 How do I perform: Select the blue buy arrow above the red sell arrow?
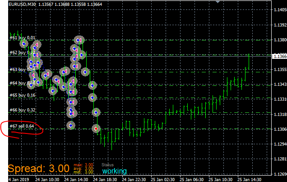click(x=96, y=112)
